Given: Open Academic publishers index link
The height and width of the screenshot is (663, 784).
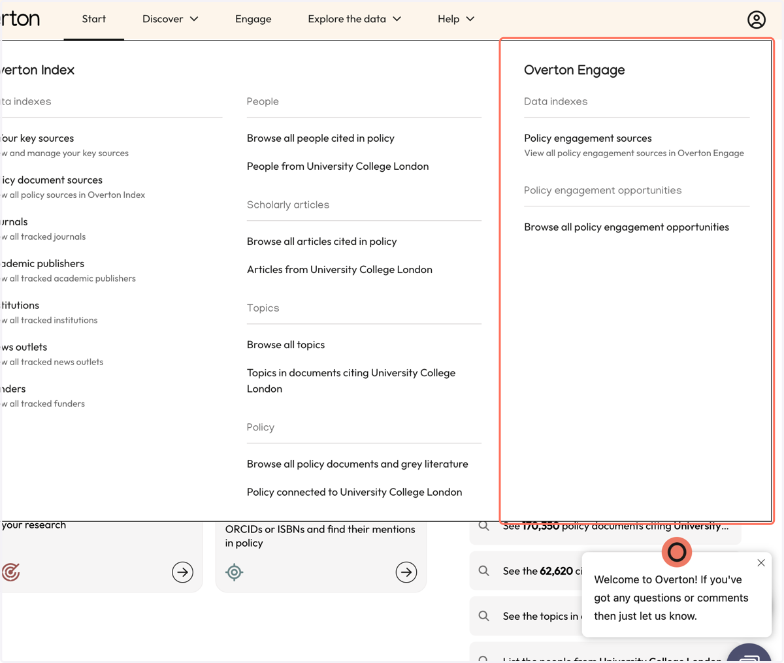Looking at the screenshot, I should [x=42, y=263].
